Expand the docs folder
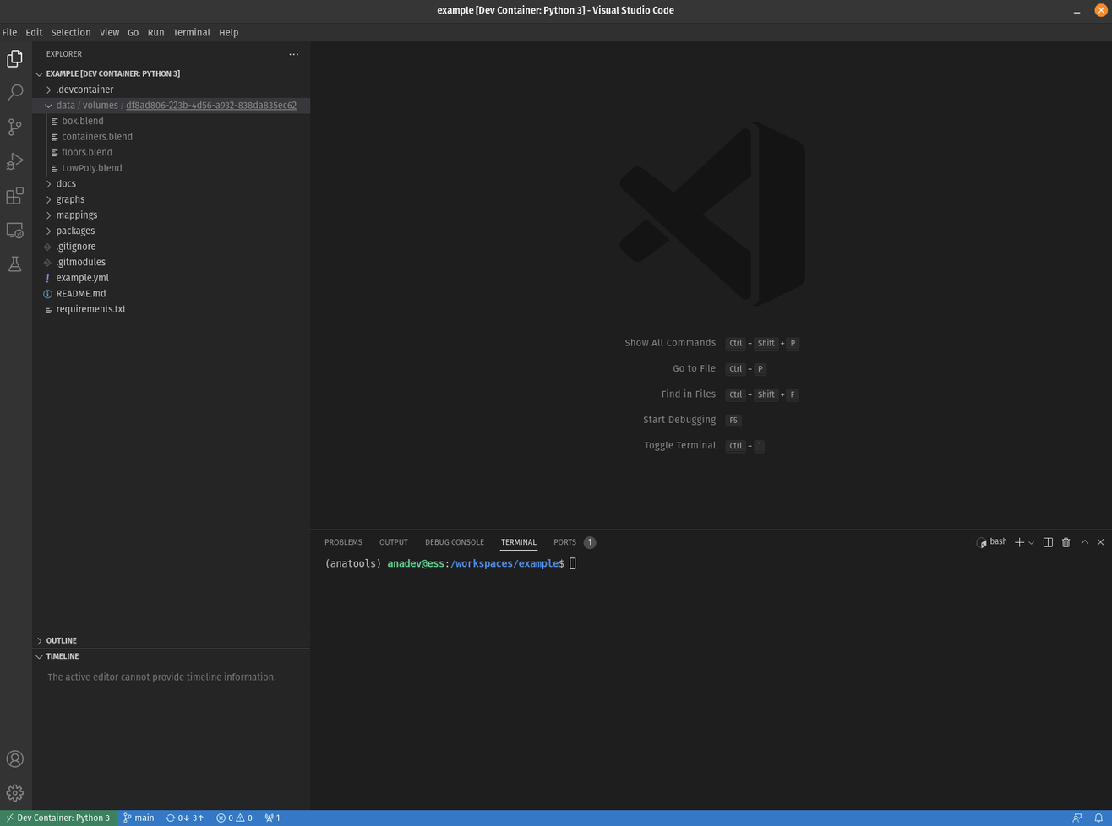This screenshot has height=826, width=1112. click(66, 183)
